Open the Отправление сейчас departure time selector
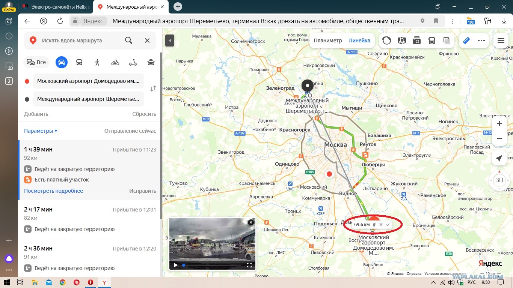Screen dimensions: 513x288 (x=130, y=131)
